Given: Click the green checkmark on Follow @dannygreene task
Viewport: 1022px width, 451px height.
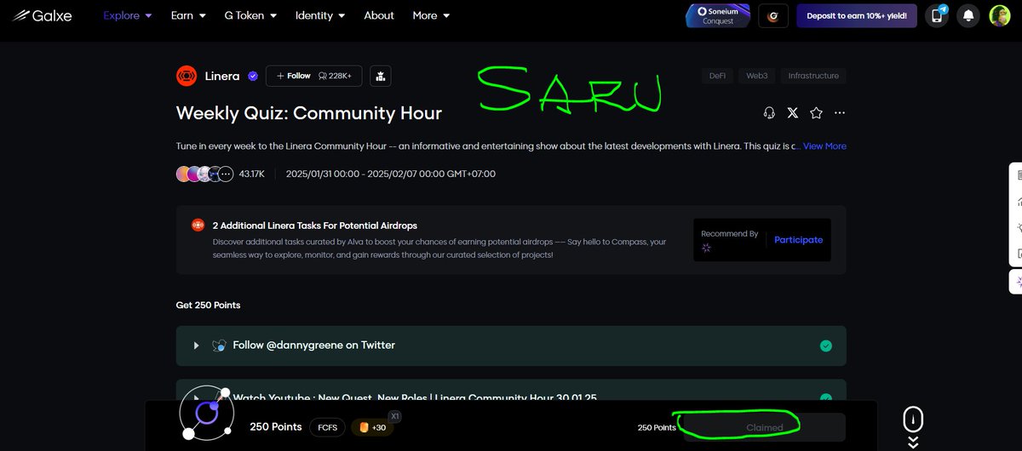Looking at the screenshot, I should (x=825, y=345).
